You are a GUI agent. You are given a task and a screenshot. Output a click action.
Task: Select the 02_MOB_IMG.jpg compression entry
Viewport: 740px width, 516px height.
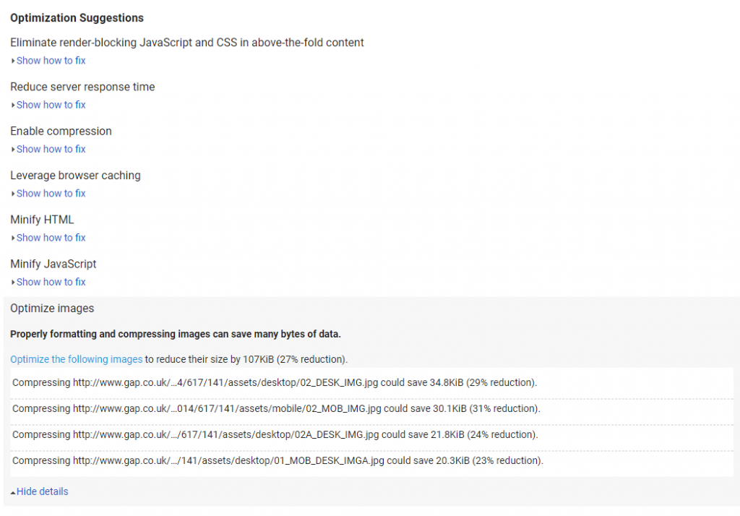pyautogui.click(x=276, y=408)
